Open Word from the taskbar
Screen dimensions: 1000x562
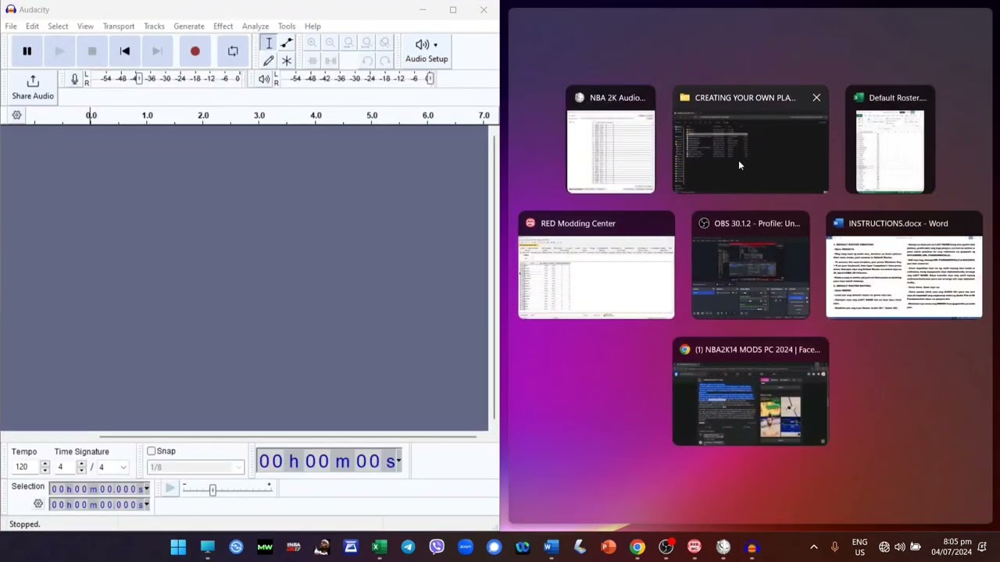coord(552,547)
